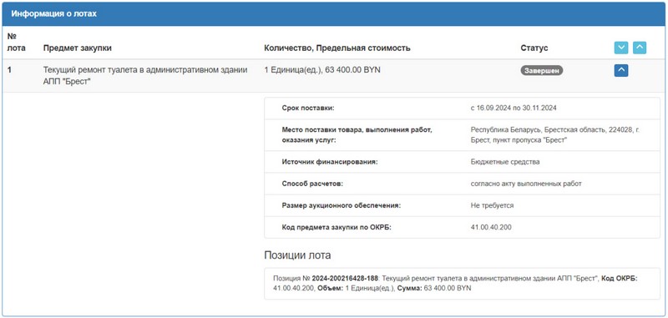Viewport: 668px width, 318px height.
Task: Click the Способ расчетов label
Action: tap(312, 184)
